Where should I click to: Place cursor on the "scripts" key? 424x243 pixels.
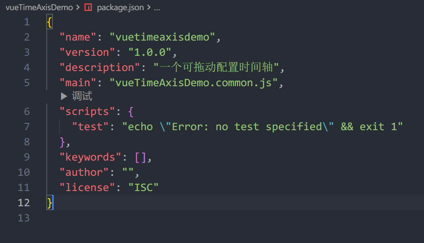pos(87,112)
